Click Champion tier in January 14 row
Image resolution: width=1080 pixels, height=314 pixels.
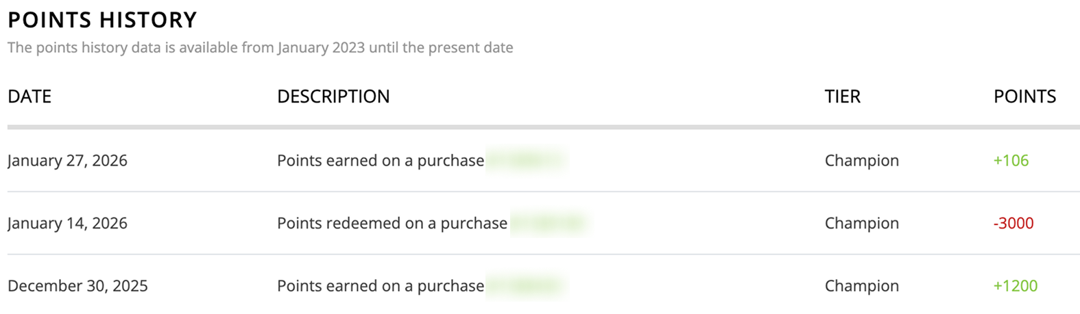coord(861,224)
